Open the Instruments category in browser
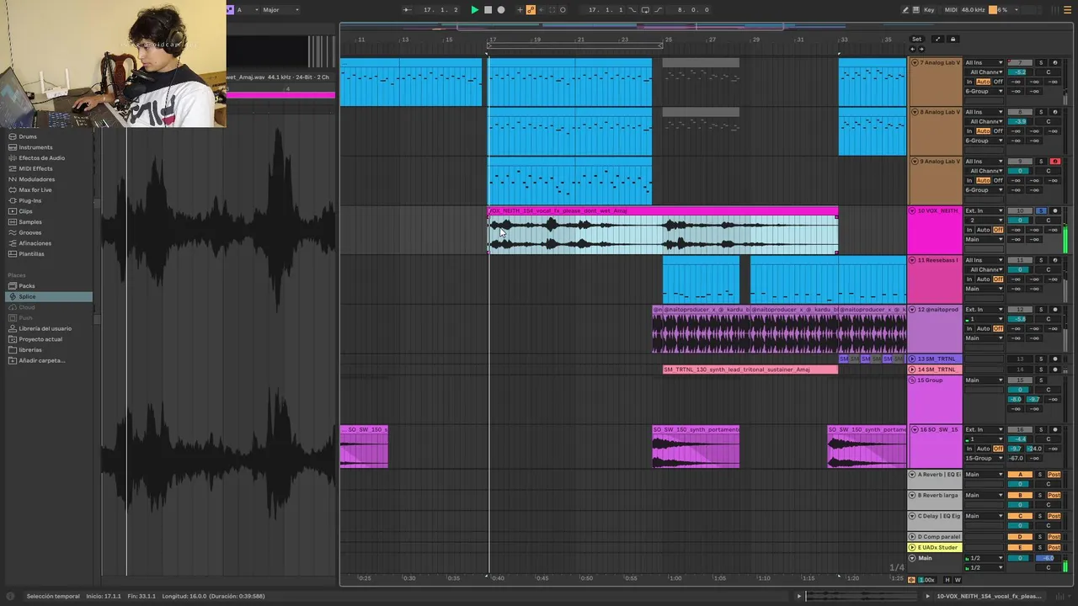This screenshot has width=1078, height=606. coord(35,147)
